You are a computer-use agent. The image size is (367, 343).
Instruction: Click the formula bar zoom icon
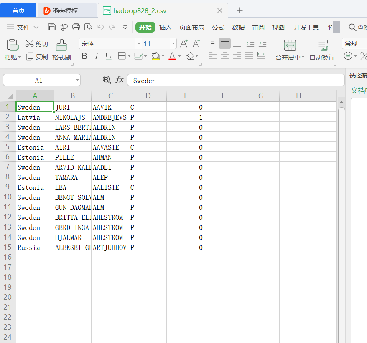click(107, 80)
